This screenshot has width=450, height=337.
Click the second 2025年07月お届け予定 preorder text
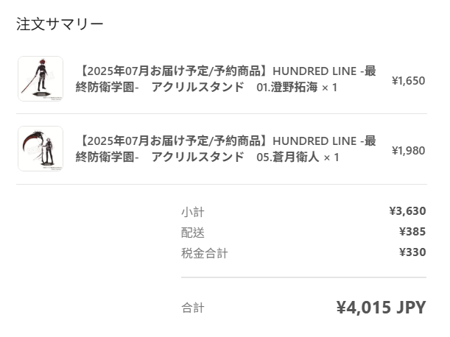144,141
